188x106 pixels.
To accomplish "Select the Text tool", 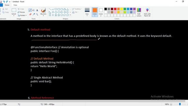I will (x=37, y=10).
